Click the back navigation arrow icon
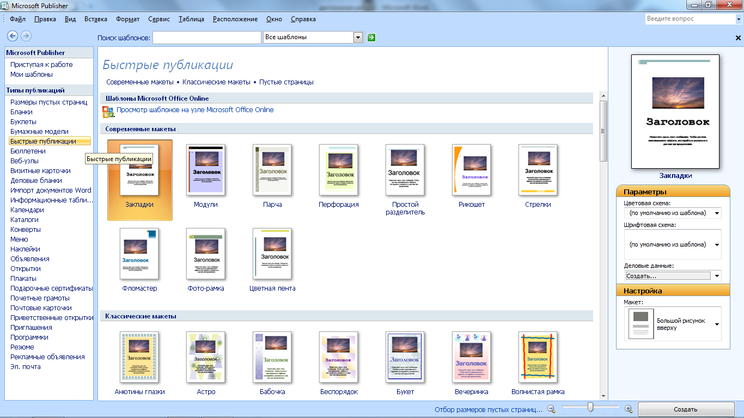This screenshot has width=744, height=418. pyautogui.click(x=12, y=36)
